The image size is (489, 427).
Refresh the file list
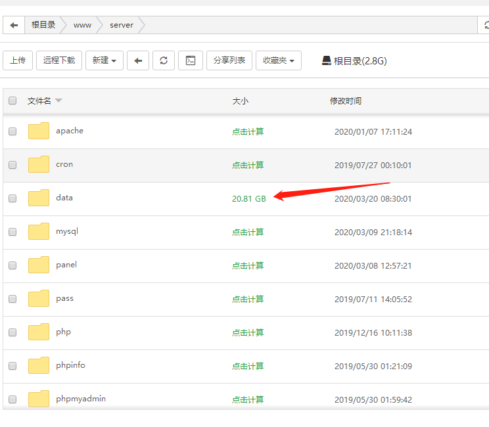(x=164, y=60)
